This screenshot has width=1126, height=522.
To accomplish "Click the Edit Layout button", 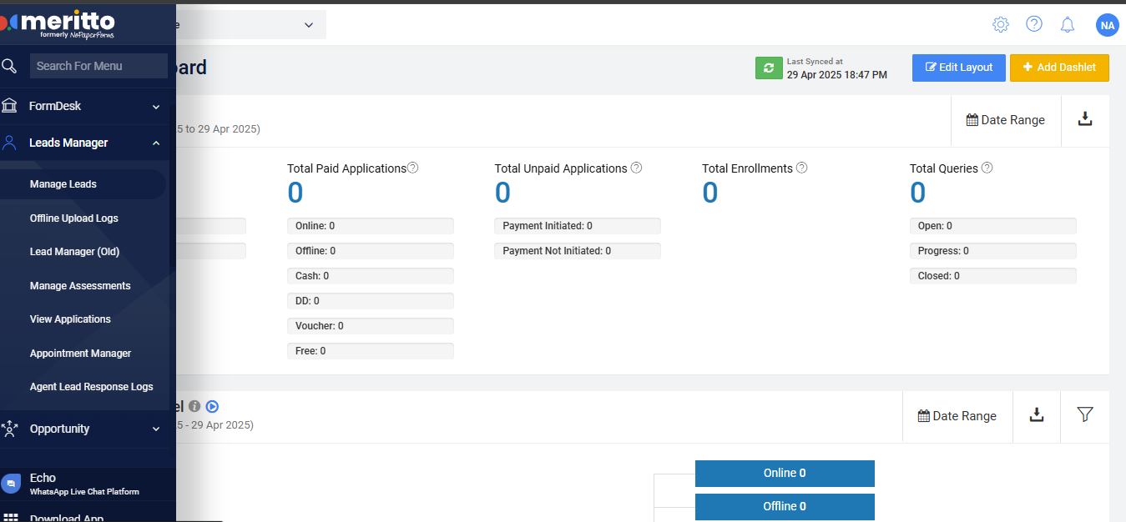I will click(958, 68).
